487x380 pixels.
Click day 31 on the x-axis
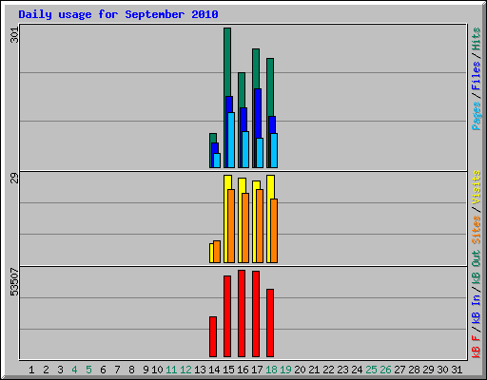tap(457, 370)
